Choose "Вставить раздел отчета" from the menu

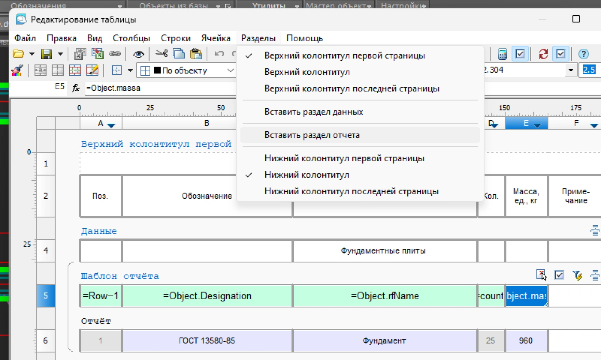click(x=312, y=135)
